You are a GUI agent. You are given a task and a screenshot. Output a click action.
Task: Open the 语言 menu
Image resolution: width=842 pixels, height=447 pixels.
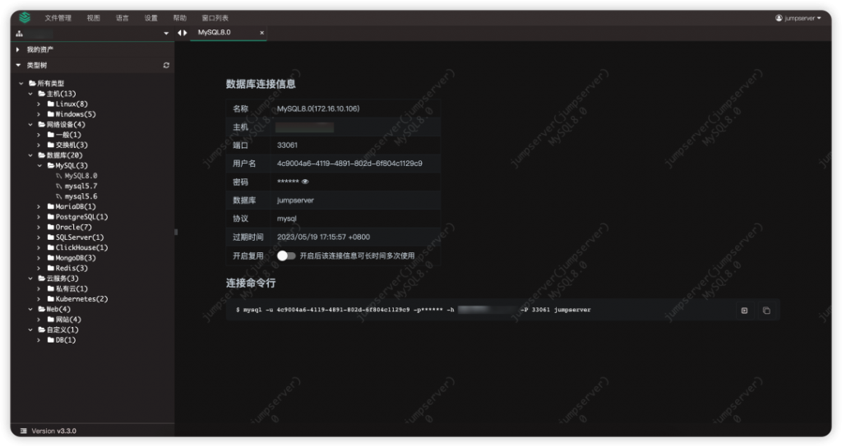click(x=123, y=18)
